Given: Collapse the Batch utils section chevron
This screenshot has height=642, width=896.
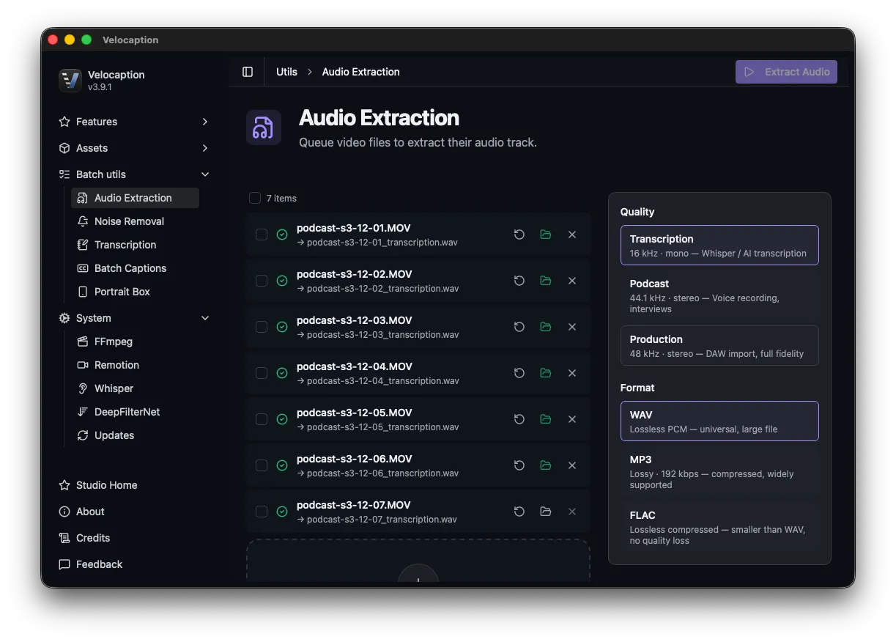Looking at the screenshot, I should (x=205, y=174).
